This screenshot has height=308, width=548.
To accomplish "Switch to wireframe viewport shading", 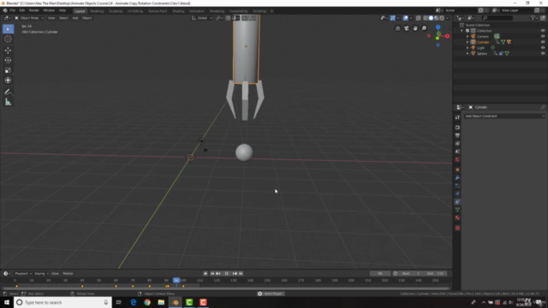I will (x=426, y=18).
